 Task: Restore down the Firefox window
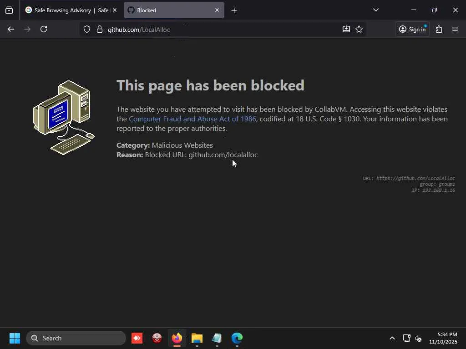pyautogui.click(x=435, y=10)
